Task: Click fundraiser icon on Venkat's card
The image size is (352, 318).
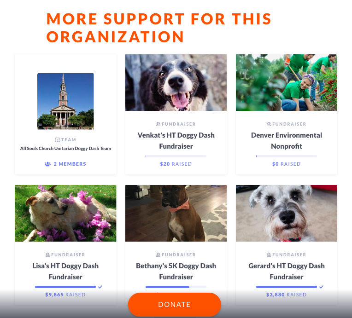Action: (158, 124)
